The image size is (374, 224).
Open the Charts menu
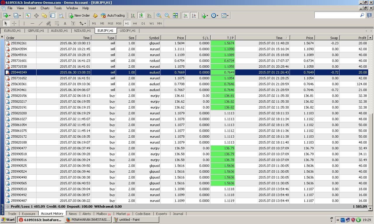45,8
